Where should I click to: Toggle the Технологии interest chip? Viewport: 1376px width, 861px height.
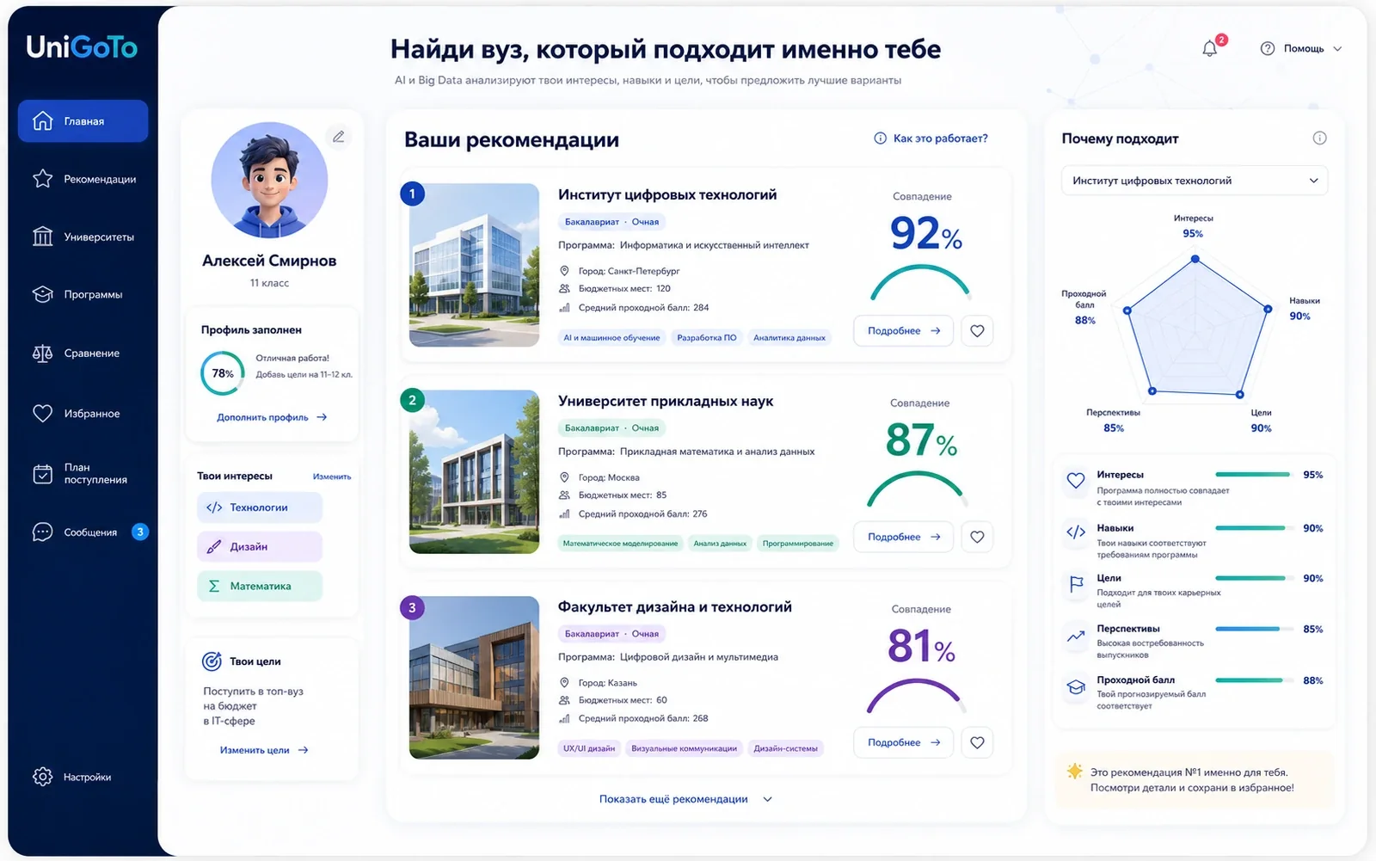(x=260, y=507)
